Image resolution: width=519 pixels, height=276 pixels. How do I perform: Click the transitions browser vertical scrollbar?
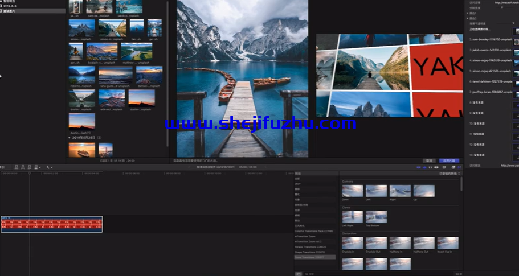pos(461,184)
